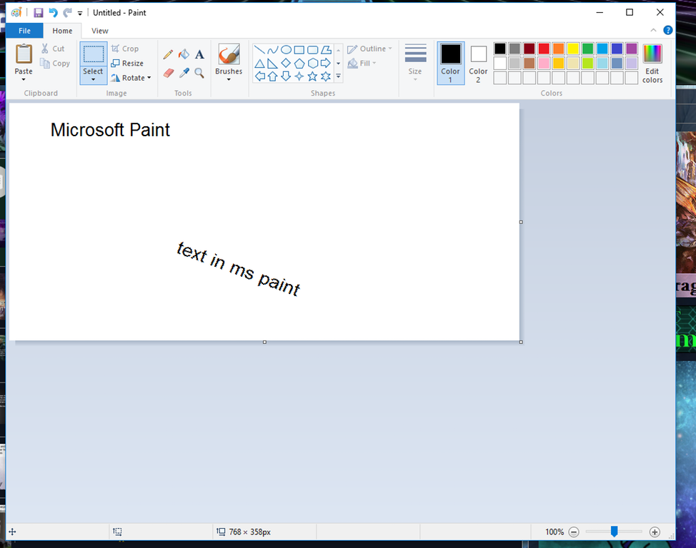Expand the Select options dropdown arrow
The width and height of the screenshot is (696, 548).
click(93, 80)
